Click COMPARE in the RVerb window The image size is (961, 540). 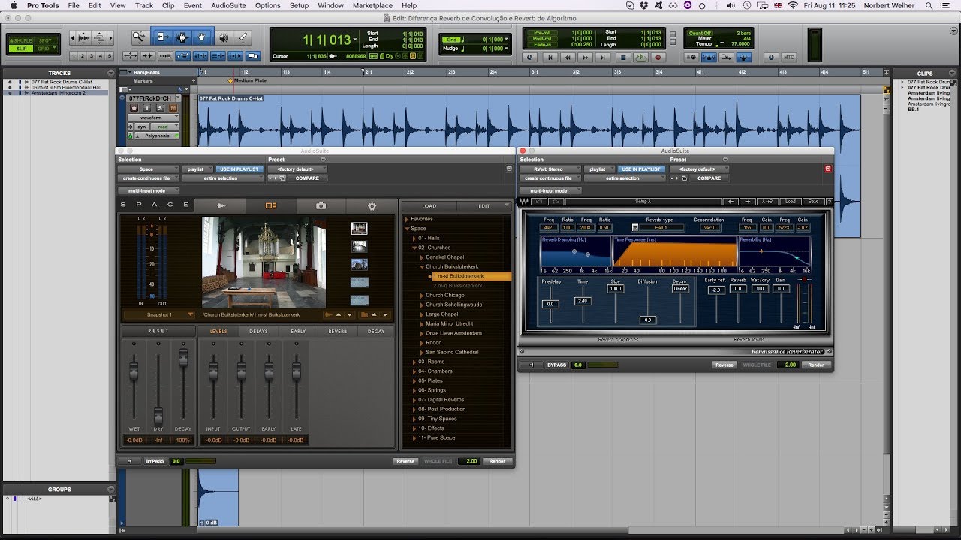pos(709,178)
